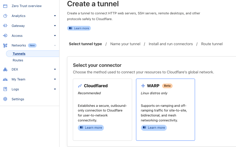Click the Zero Trust overview window icon
This screenshot has width=236, height=147.
click(5, 6)
